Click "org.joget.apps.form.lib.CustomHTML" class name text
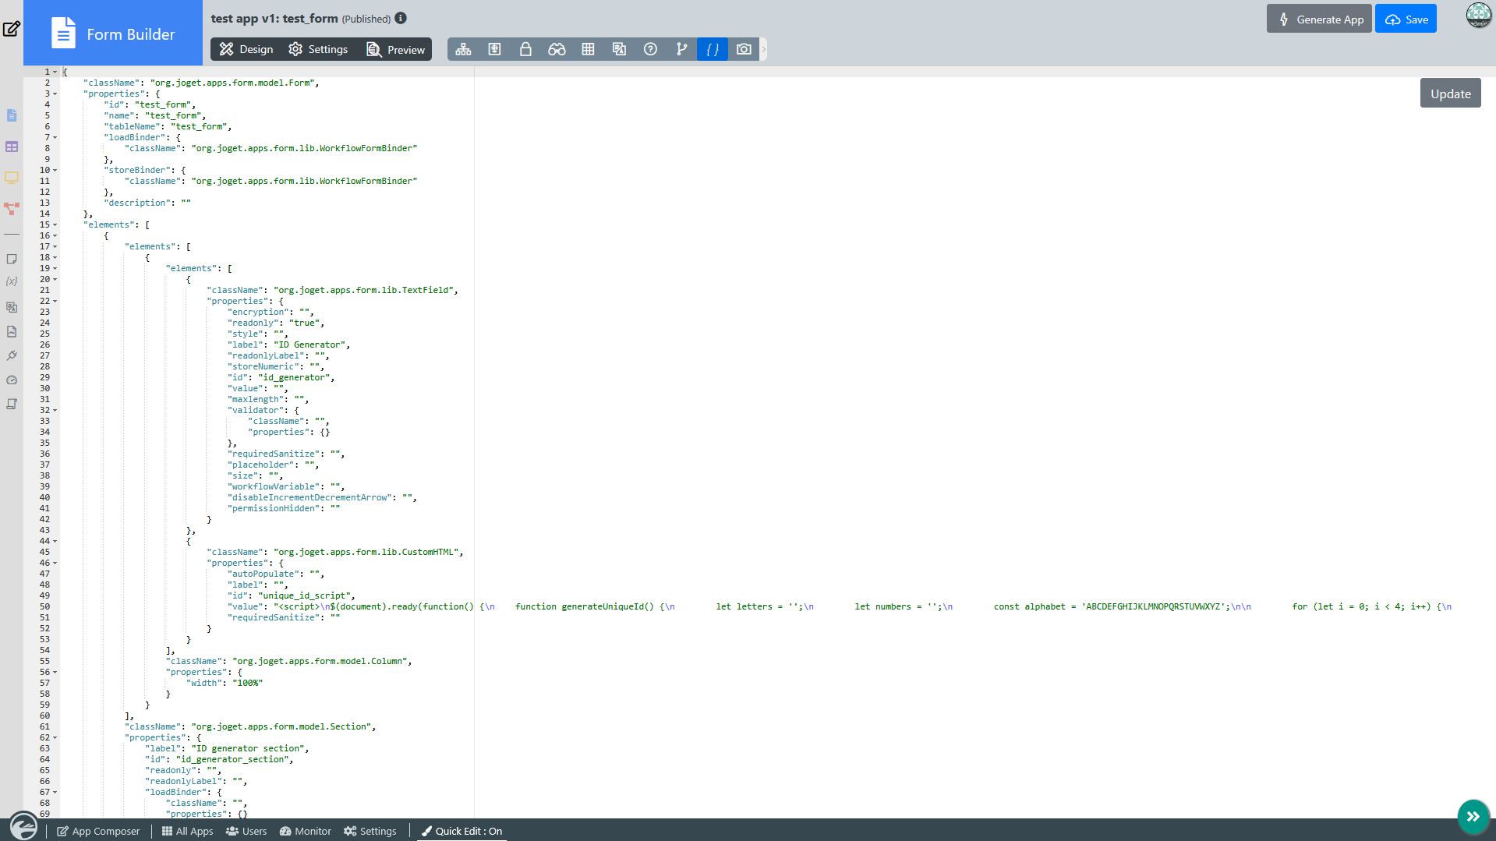1496x841 pixels. click(366, 552)
